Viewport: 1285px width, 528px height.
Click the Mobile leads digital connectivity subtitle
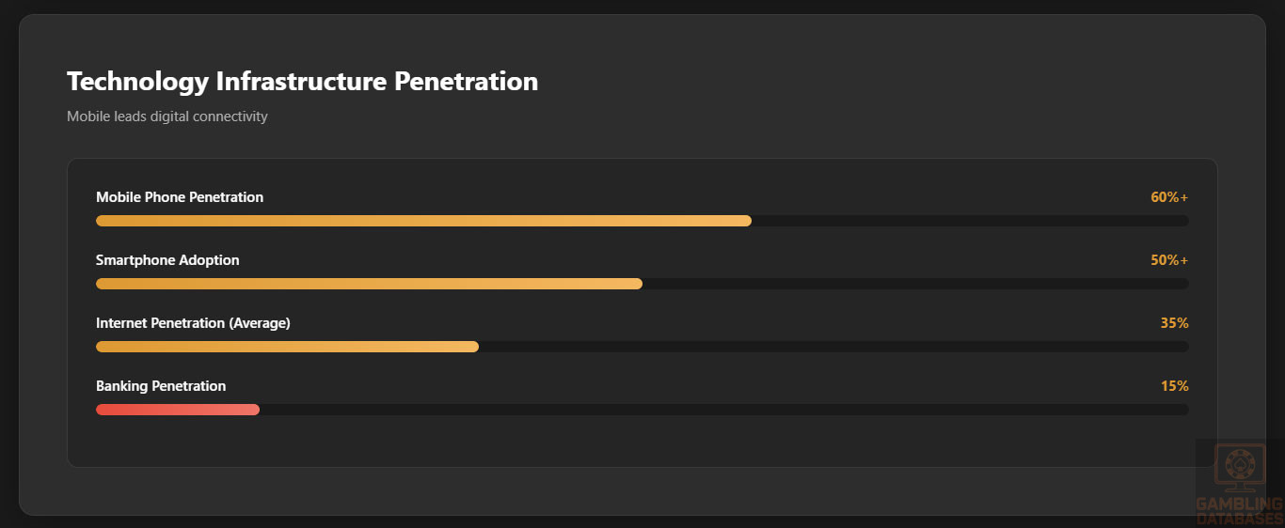[x=167, y=116]
